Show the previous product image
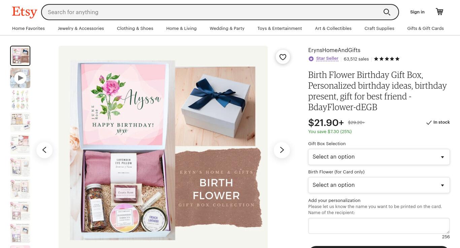This screenshot has height=248, width=460. point(44,150)
